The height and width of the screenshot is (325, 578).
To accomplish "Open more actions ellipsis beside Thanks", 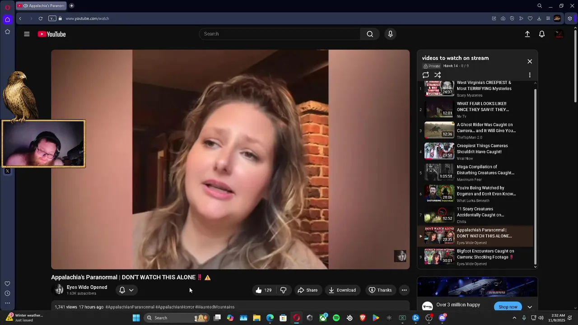I will [404, 290].
